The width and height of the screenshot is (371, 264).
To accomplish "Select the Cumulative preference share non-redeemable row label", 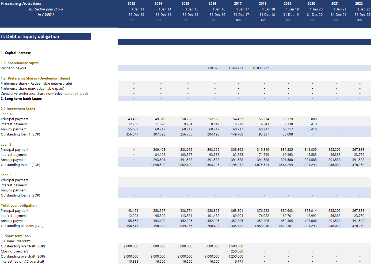I will tap(44, 93).
